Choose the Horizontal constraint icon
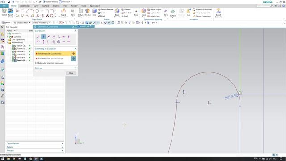 pyautogui.click(x=63, y=37)
